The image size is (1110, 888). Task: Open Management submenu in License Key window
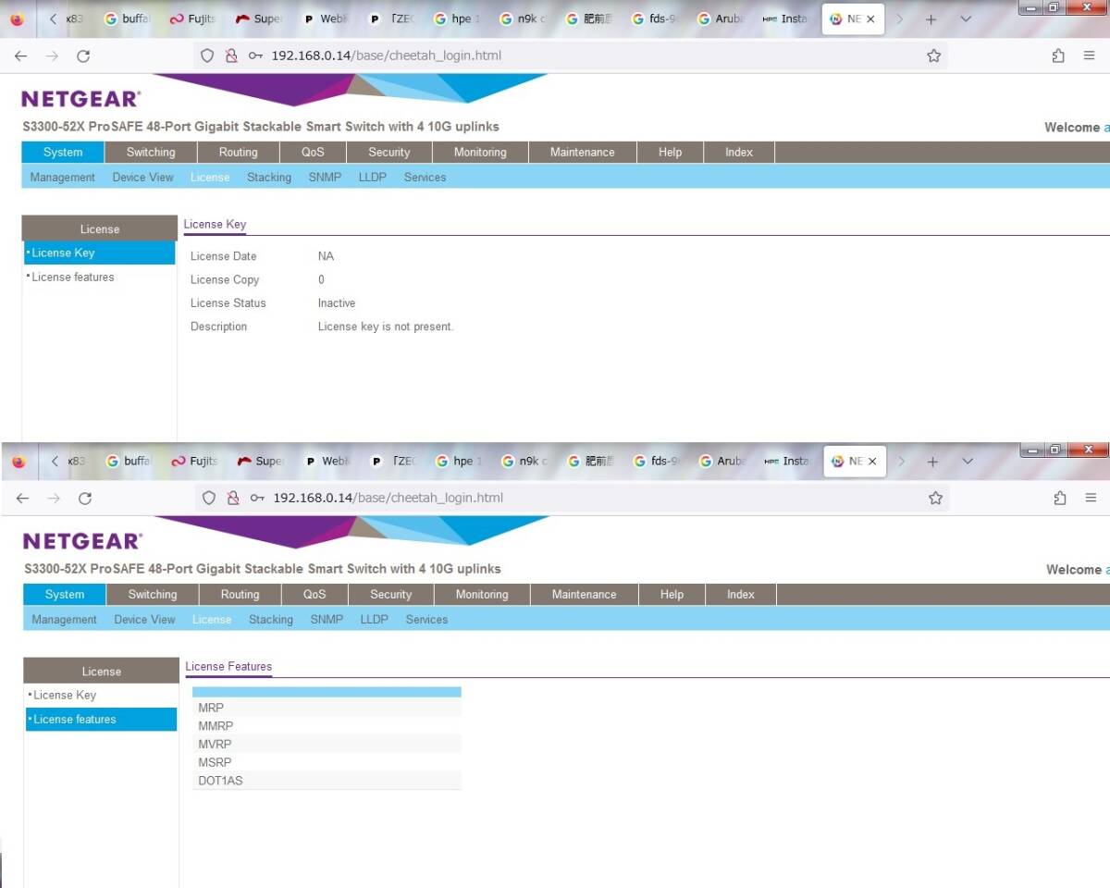(63, 178)
